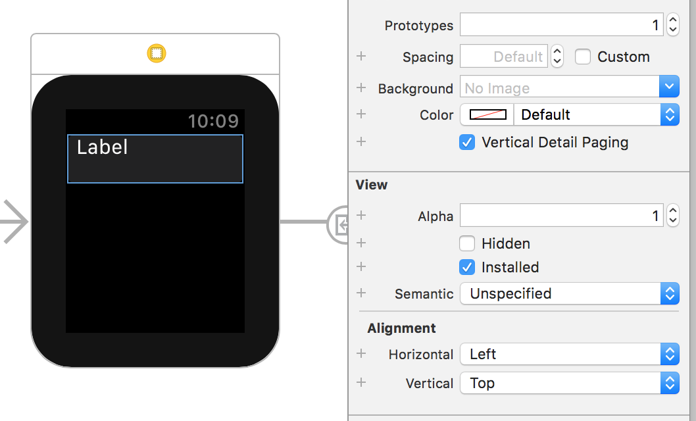
Task: Open the Background image dropdown
Action: [669, 86]
